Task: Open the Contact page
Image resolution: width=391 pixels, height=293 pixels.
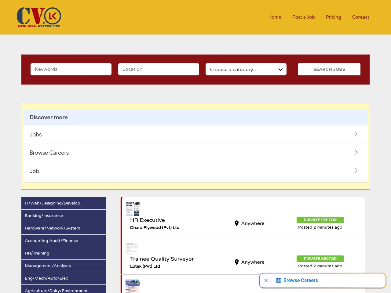Action: pos(361,17)
